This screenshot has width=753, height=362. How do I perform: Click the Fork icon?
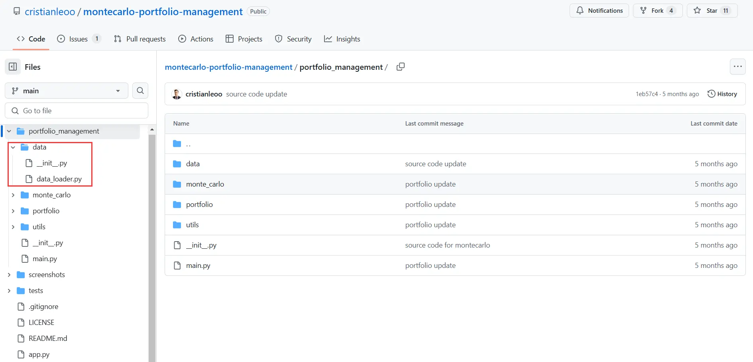pyautogui.click(x=643, y=10)
